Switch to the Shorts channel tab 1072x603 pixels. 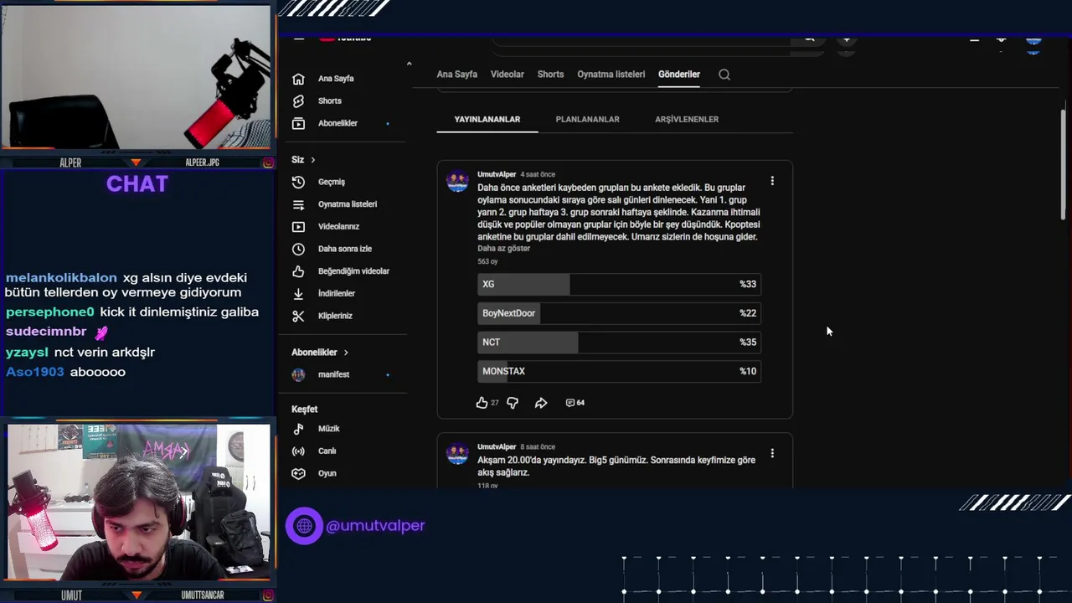click(x=550, y=75)
